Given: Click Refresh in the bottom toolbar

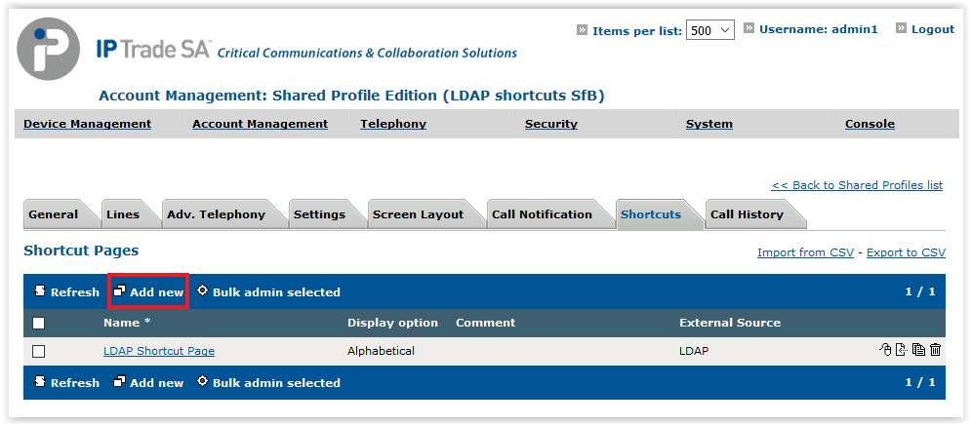Looking at the screenshot, I should tap(66, 383).
